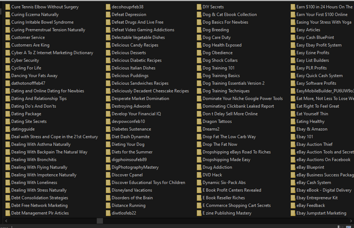Viewport: 354px width, 228px height.
Task: Select Dog Training Essentials Version 2
Action: (234, 83)
